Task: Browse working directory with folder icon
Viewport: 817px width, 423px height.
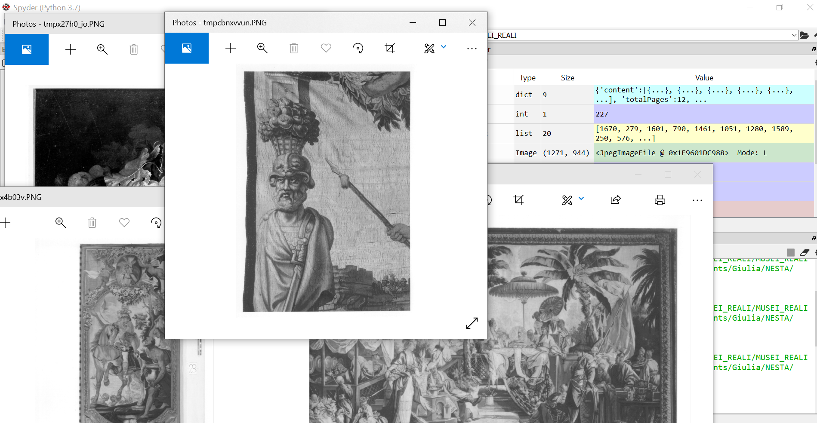Action: pyautogui.click(x=805, y=35)
